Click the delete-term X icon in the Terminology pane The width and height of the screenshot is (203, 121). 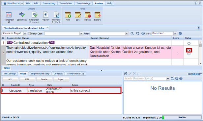click(134, 74)
